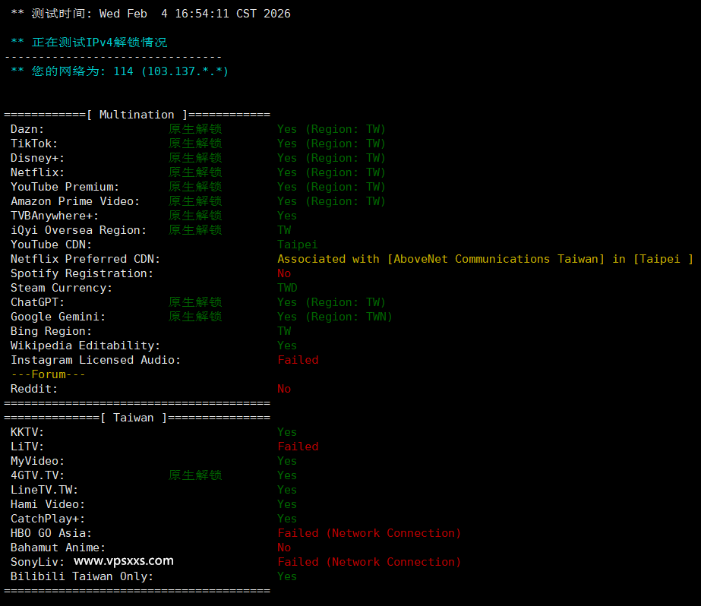Screen dimensions: 701x606
Task: Click the Dazn service label
Action: pyautogui.click(x=27, y=129)
